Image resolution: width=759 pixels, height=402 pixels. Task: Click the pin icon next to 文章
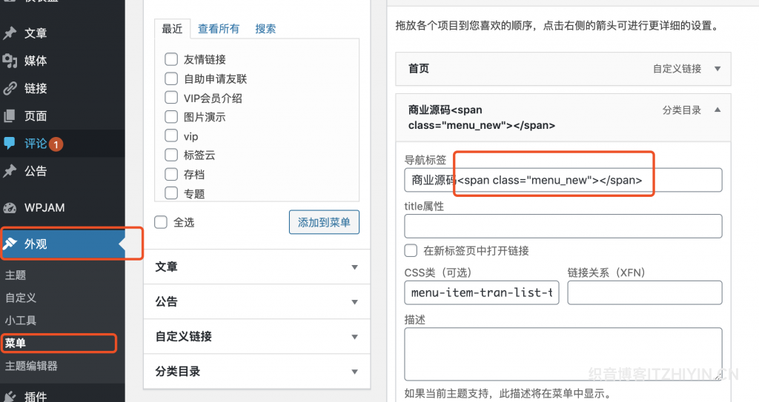10,33
